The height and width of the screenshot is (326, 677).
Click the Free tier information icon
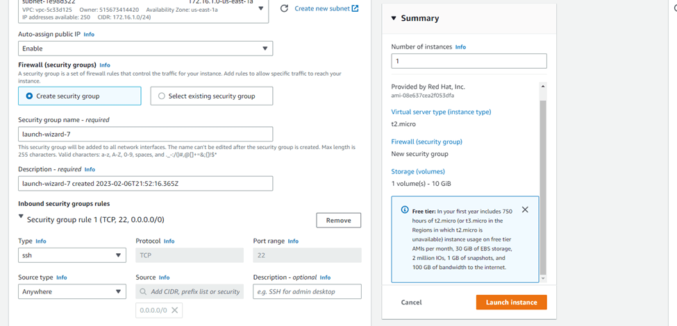(x=405, y=210)
